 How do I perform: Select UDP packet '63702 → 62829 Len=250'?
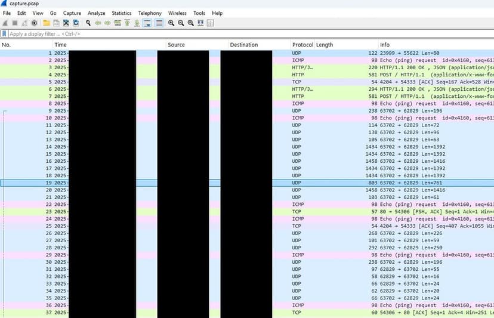247,248
